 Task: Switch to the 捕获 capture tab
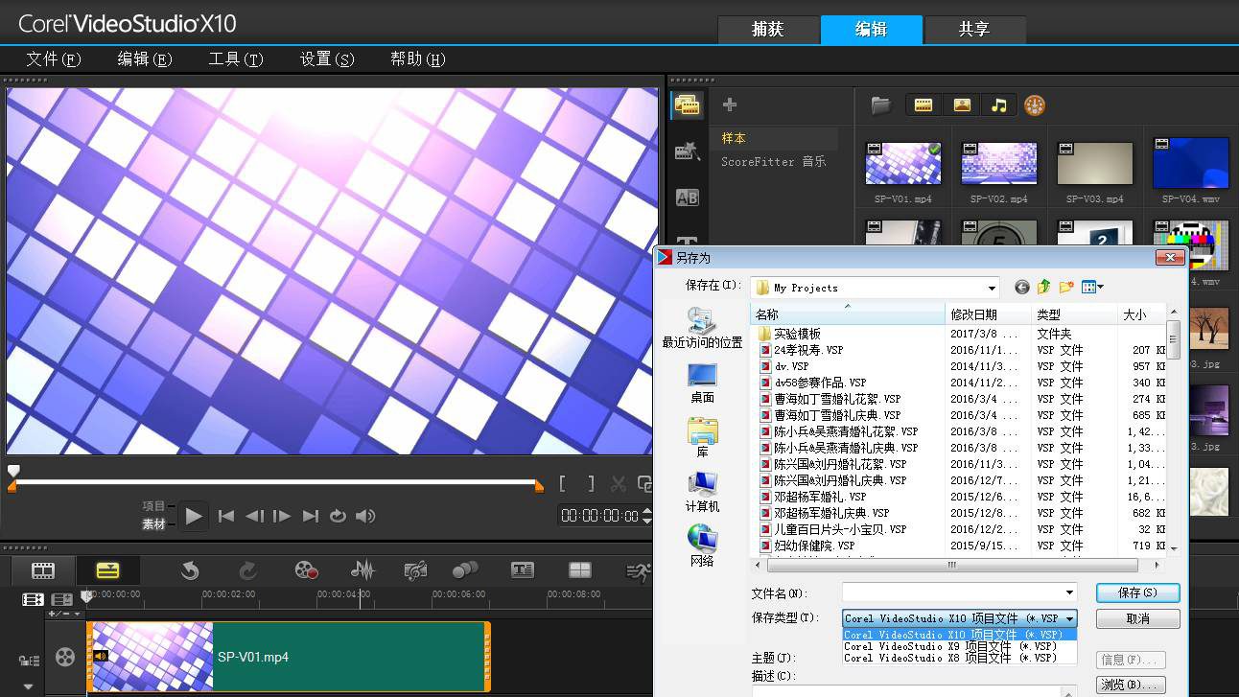[x=768, y=30]
